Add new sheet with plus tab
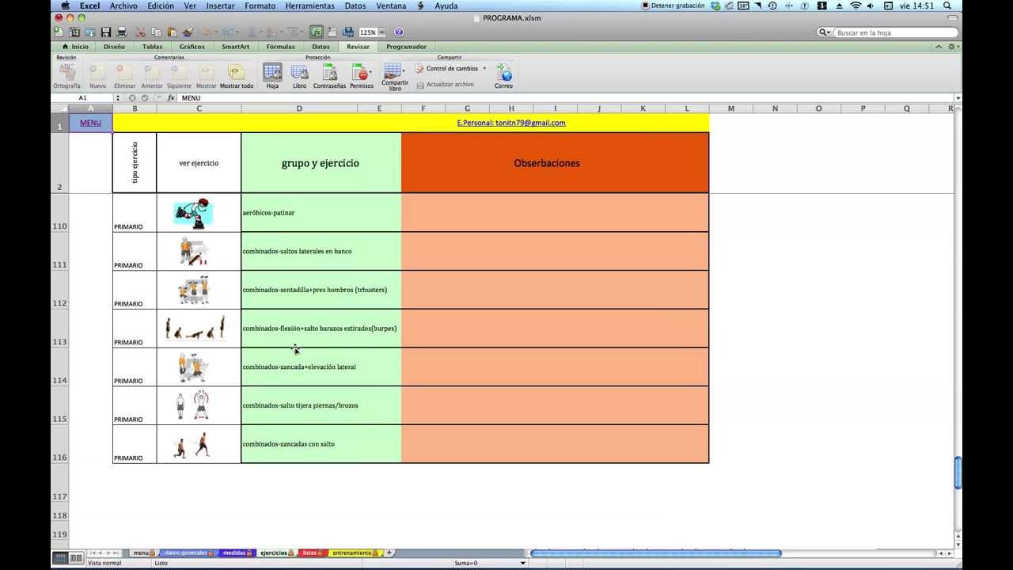 389,553
